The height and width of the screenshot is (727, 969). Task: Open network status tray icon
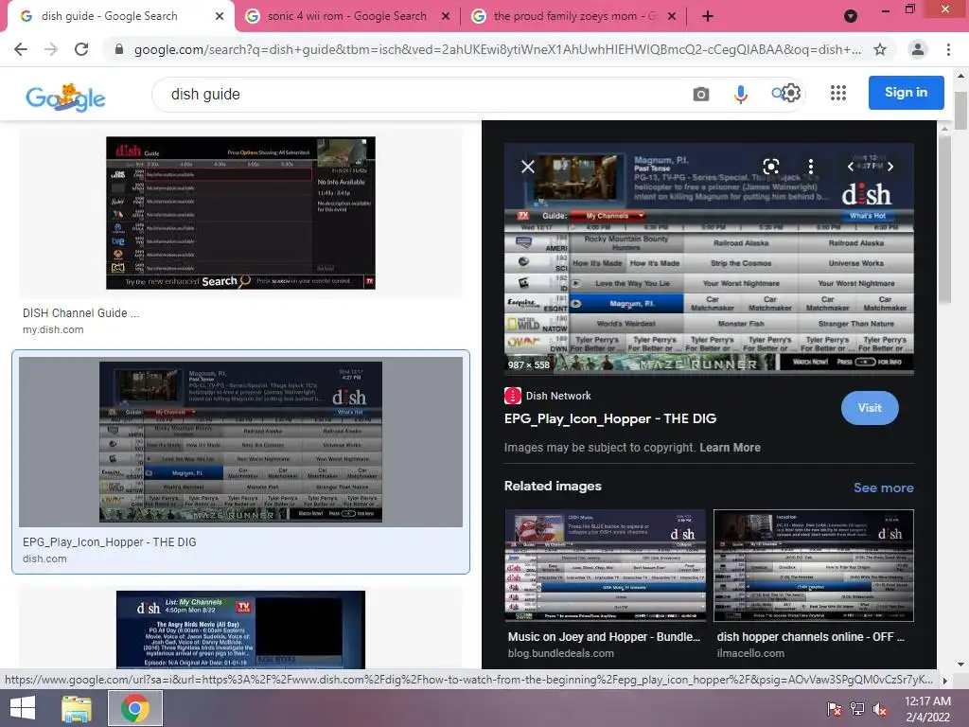(x=857, y=709)
